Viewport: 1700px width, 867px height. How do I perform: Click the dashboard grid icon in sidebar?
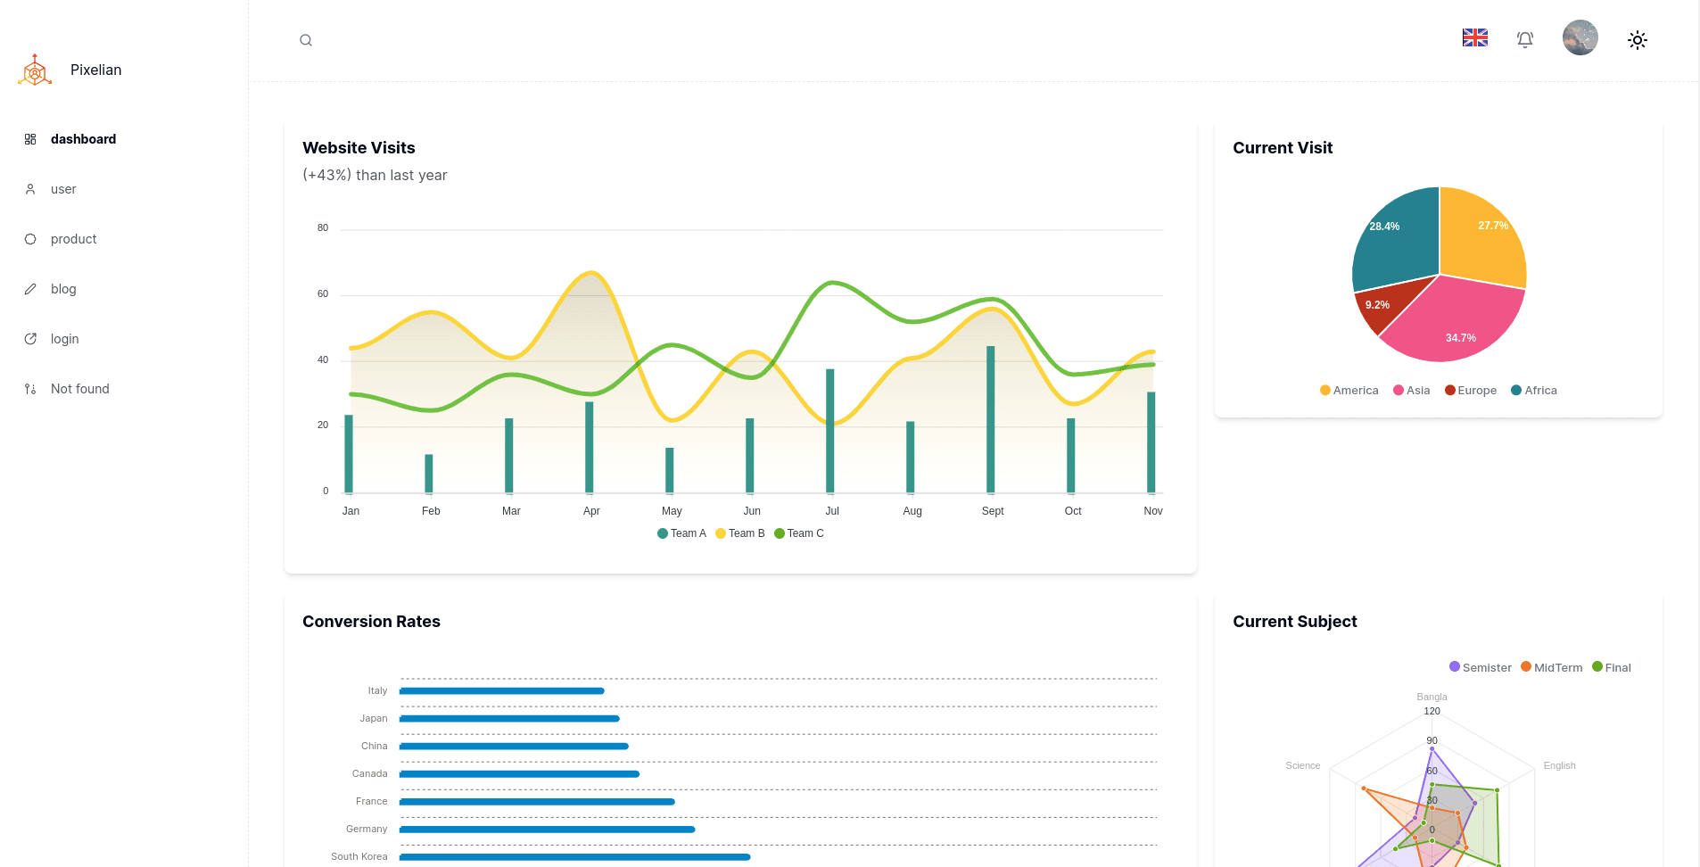coord(30,139)
